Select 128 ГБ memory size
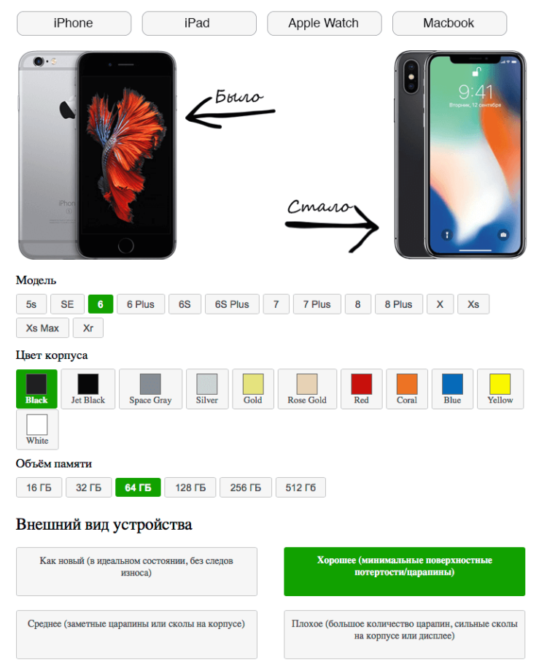This screenshot has height=664, width=547. [190, 487]
